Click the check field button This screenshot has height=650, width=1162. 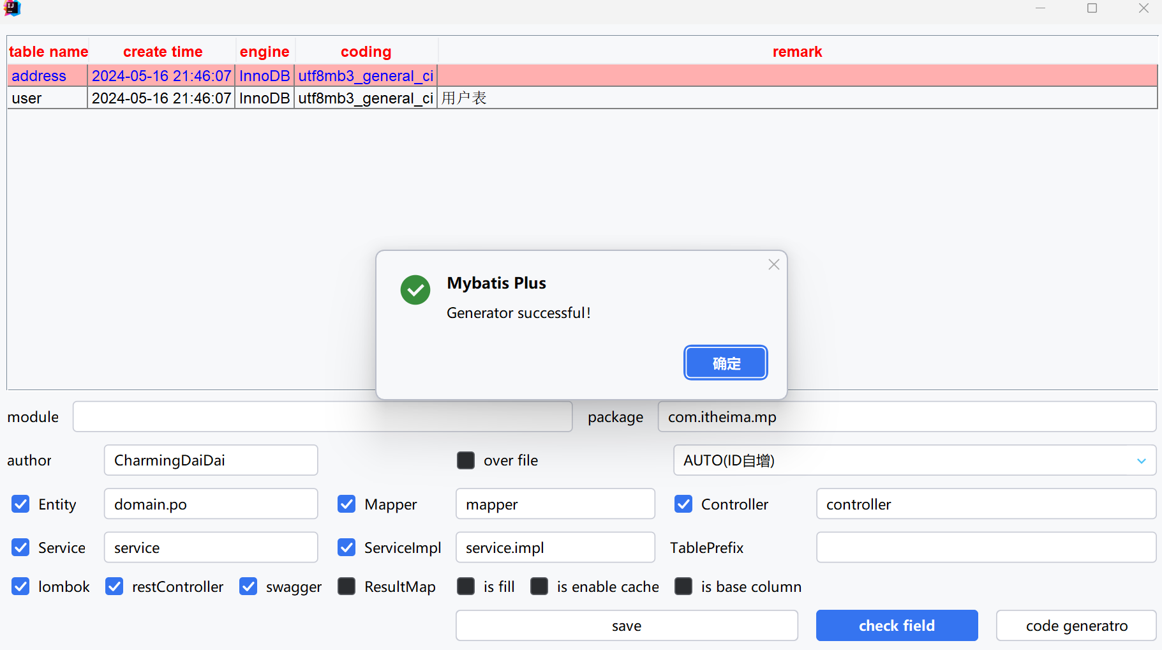897,626
